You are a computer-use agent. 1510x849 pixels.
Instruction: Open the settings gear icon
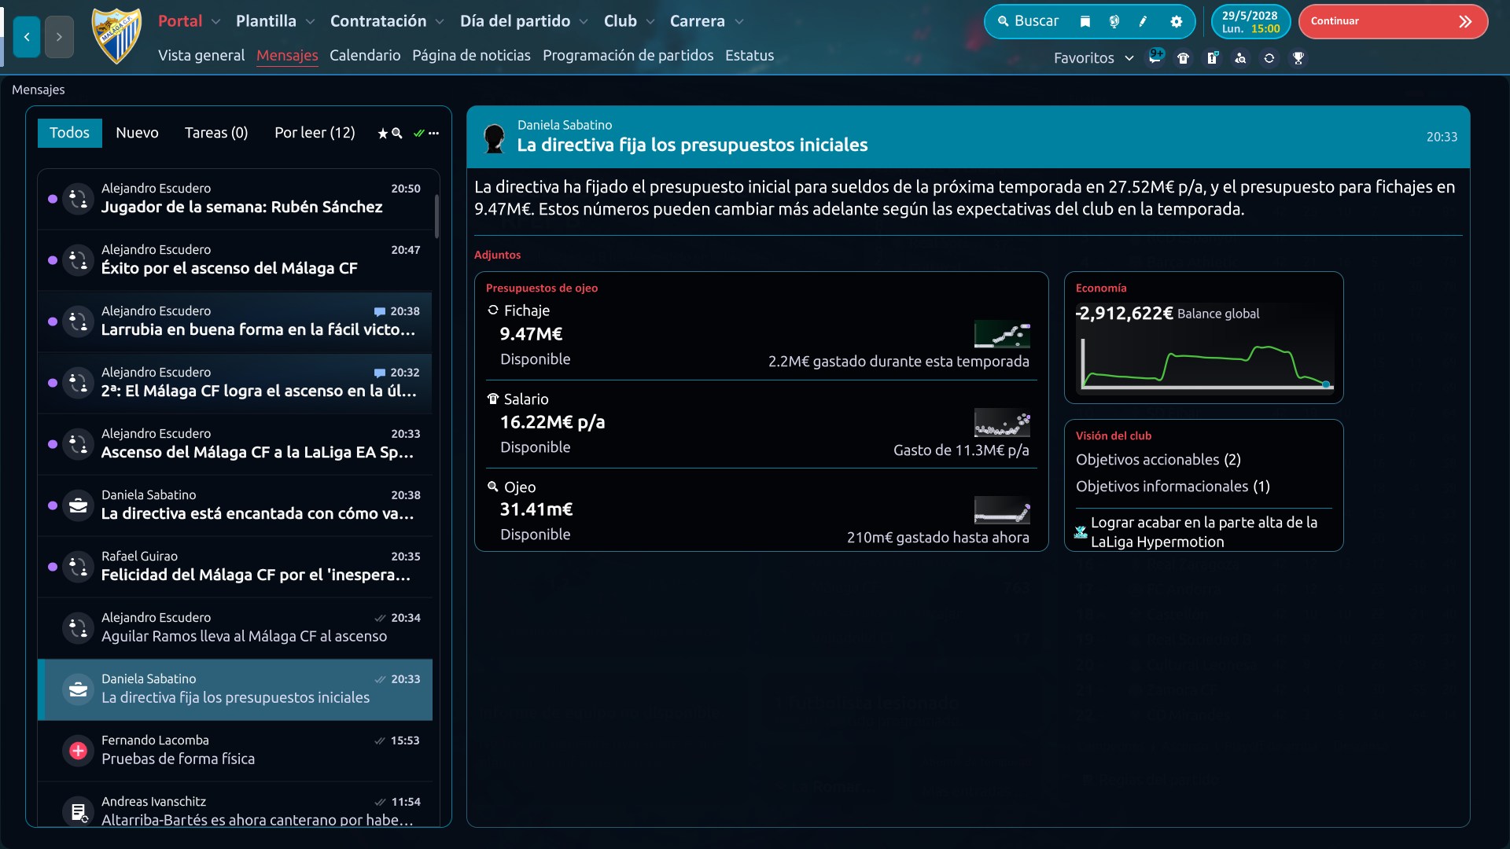1177,22
